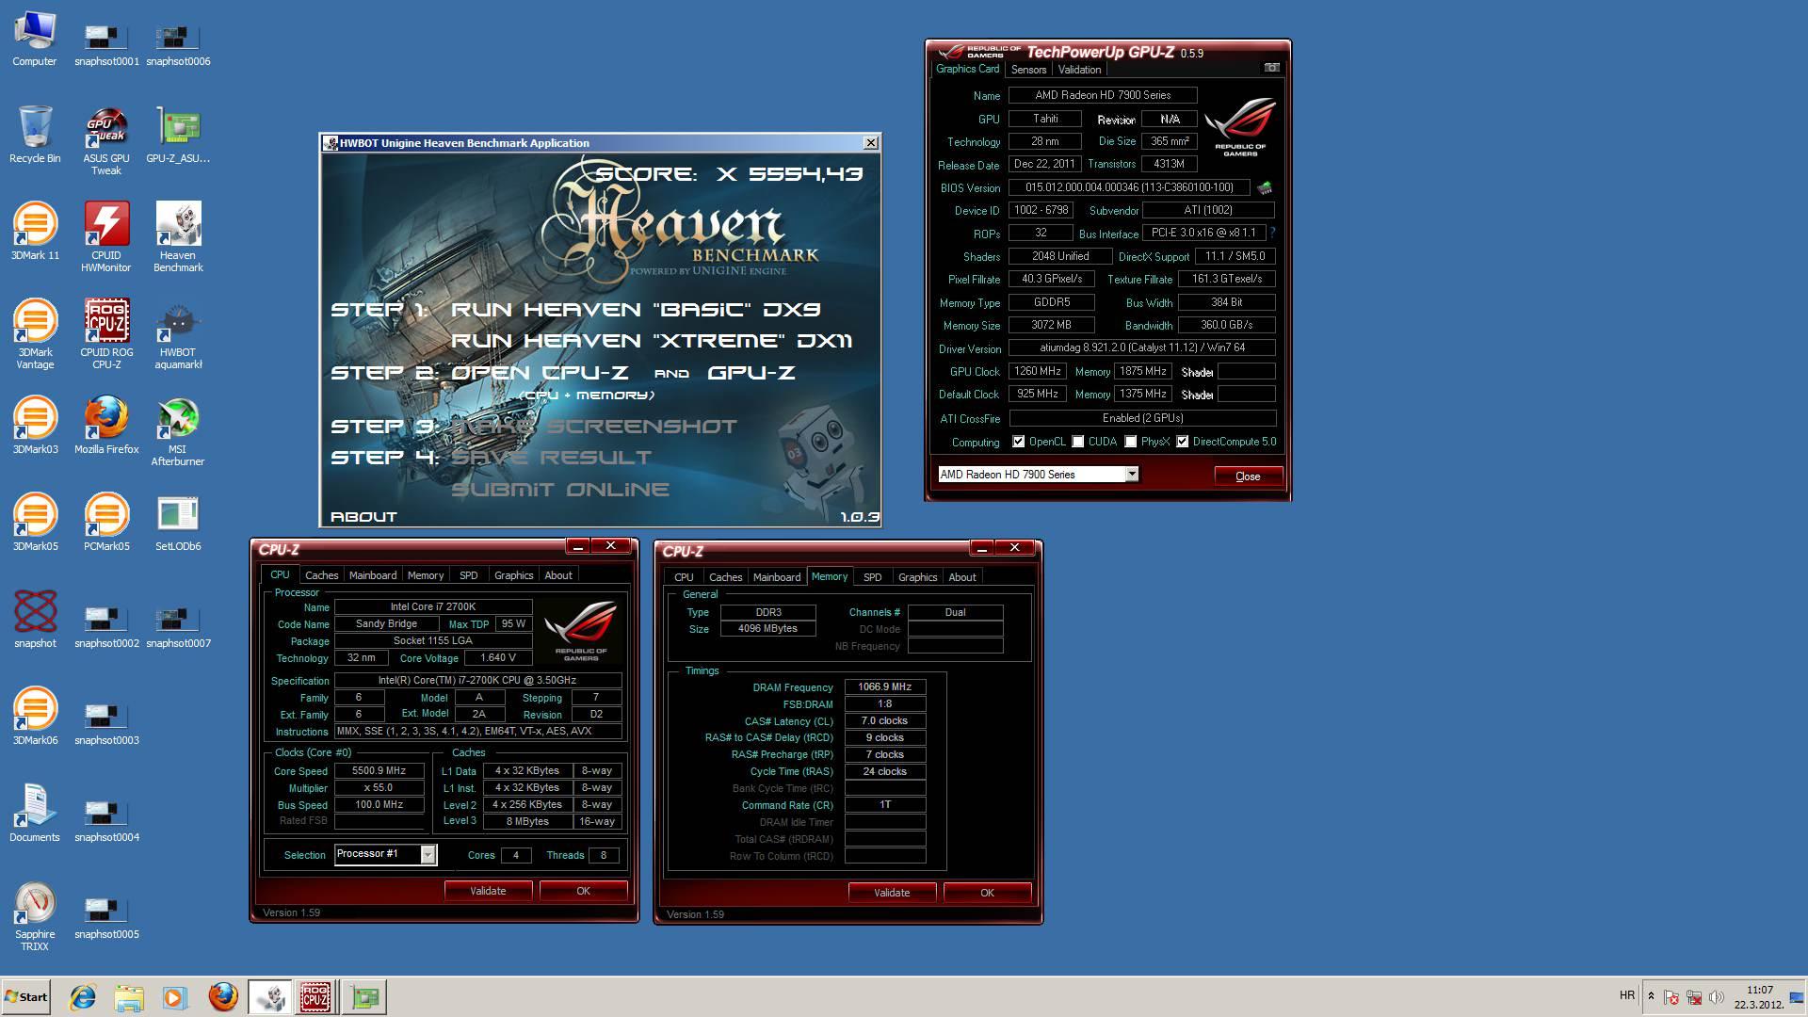
Task: Toggle OpenCL checkbox in GPU-Z
Action: tap(1018, 442)
